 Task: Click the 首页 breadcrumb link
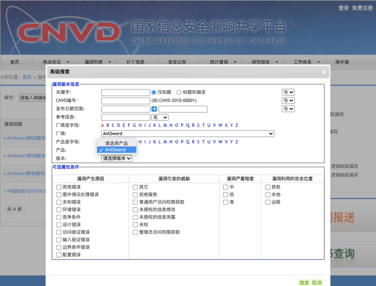(27, 77)
